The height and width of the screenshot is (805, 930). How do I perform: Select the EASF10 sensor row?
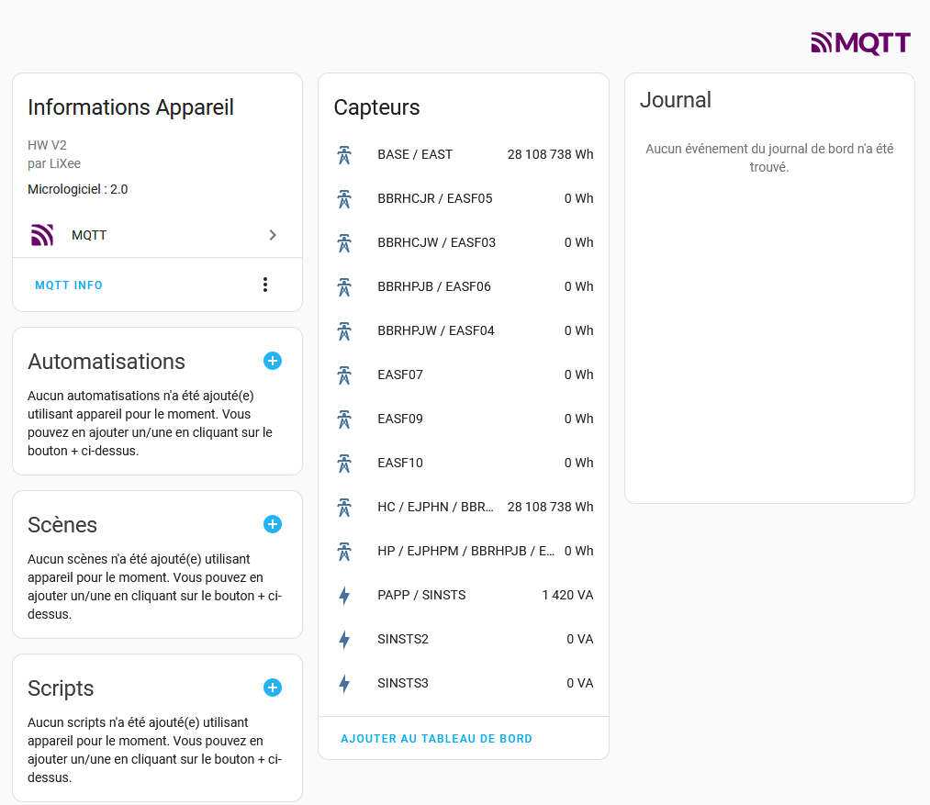(x=464, y=463)
